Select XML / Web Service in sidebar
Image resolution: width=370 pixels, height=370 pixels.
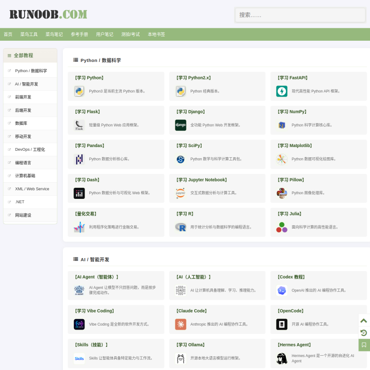tap(30, 189)
